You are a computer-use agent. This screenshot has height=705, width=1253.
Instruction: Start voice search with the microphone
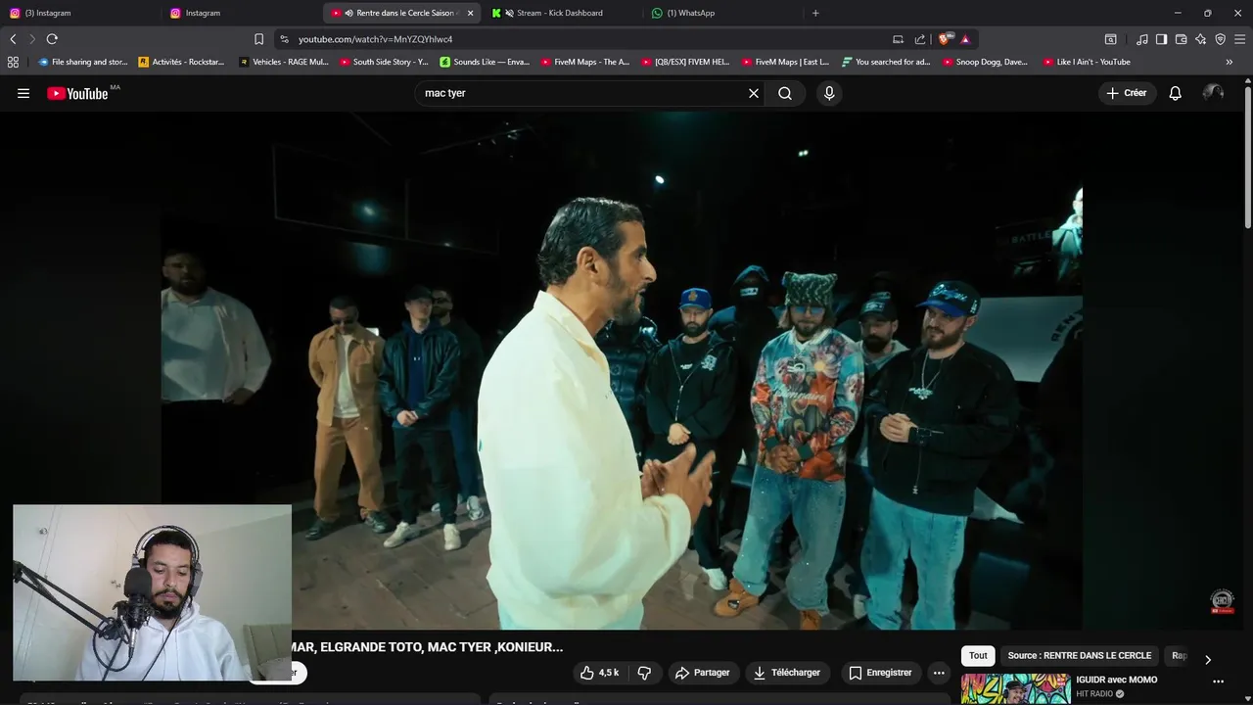coord(829,93)
